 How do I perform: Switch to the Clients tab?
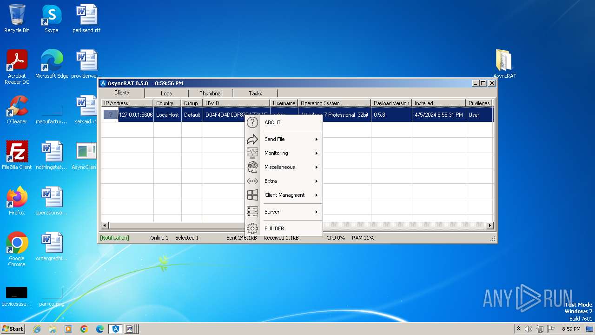(122, 93)
